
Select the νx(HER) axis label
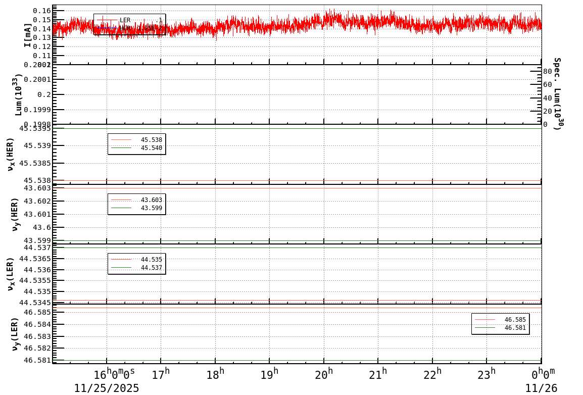11,153
